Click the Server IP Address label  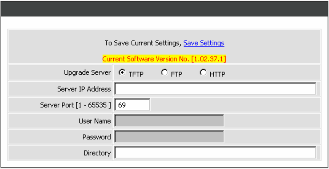click(84, 89)
